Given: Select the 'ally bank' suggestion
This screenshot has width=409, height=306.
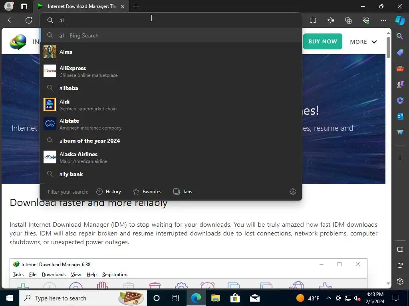Looking at the screenshot, I should [171, 174].
